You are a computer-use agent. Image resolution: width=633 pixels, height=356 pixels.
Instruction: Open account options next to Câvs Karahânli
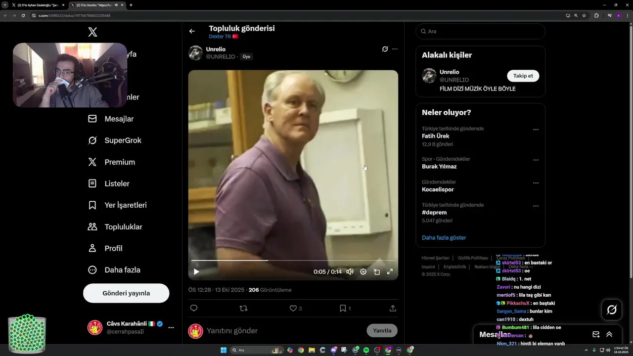click(x=171, y=327)
